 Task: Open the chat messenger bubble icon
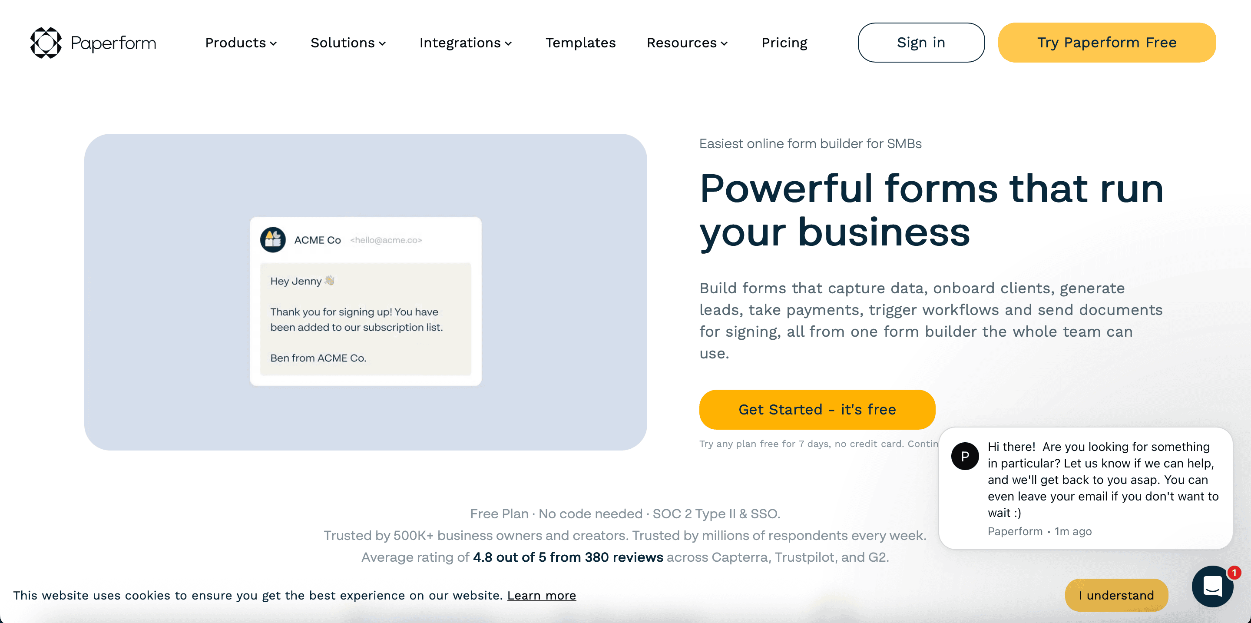click(1212, 587)
